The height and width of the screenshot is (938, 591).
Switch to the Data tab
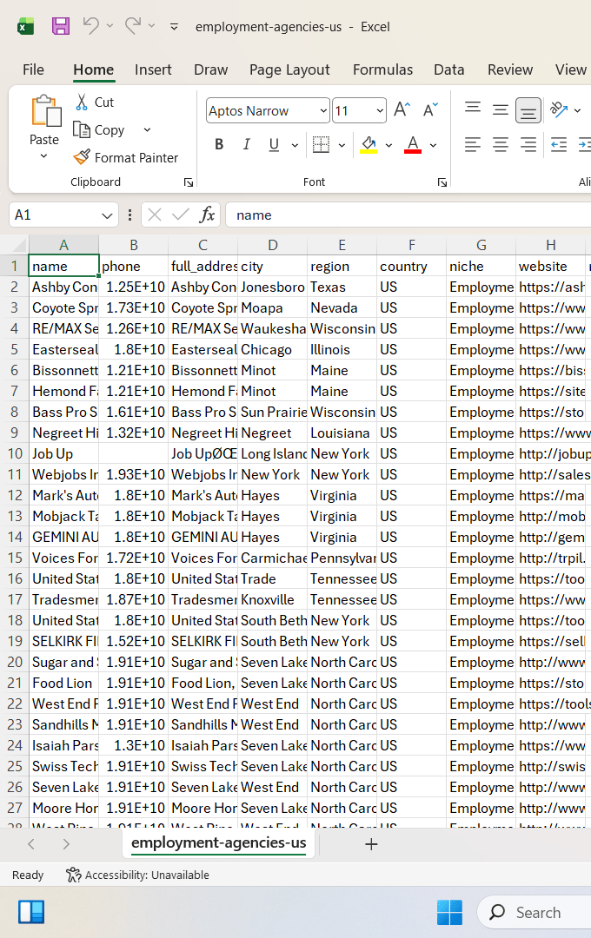[x=449, y=69]
